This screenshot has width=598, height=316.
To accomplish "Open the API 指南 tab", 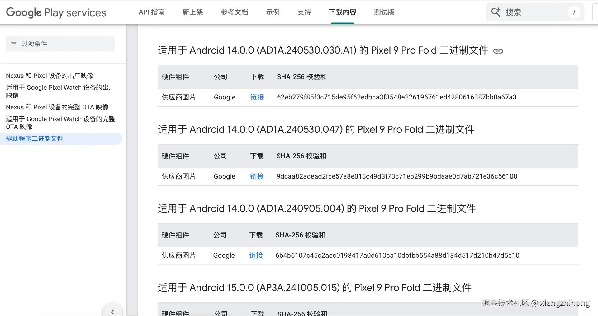I will pyautogui.click(x=152, y=12).
